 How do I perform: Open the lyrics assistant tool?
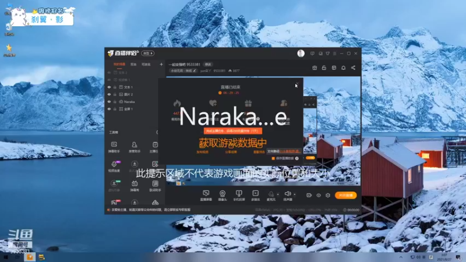click(155, 186)
